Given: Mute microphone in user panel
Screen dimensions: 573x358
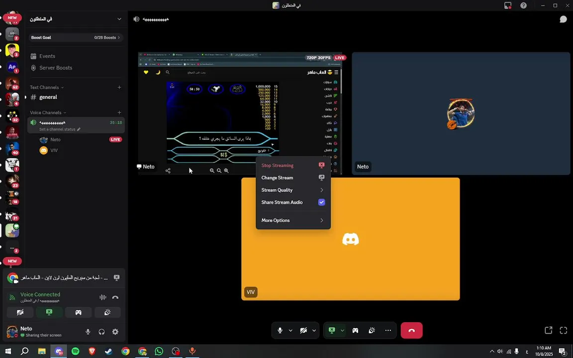Looking at the screenshot, I should [x=88, y=332].
